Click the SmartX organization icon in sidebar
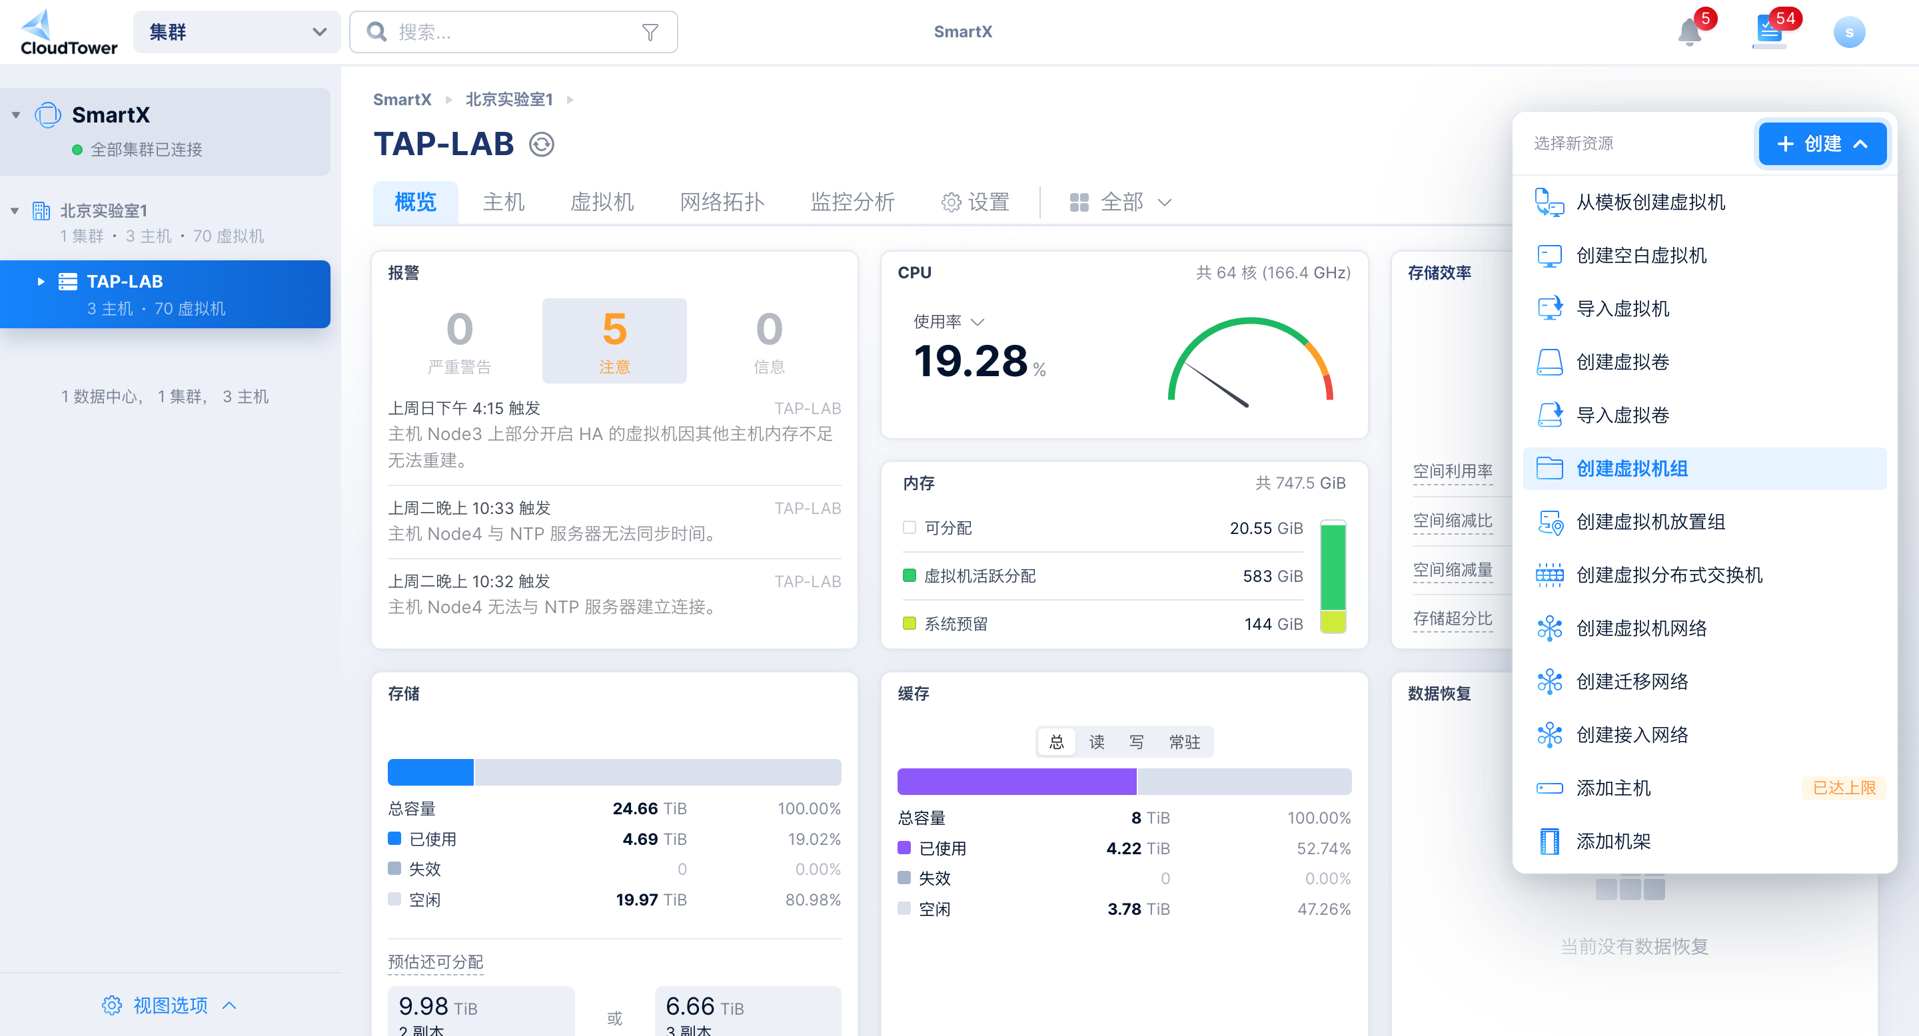The width and height of the screenshot is (1919, 1036). tap(49, 115)
